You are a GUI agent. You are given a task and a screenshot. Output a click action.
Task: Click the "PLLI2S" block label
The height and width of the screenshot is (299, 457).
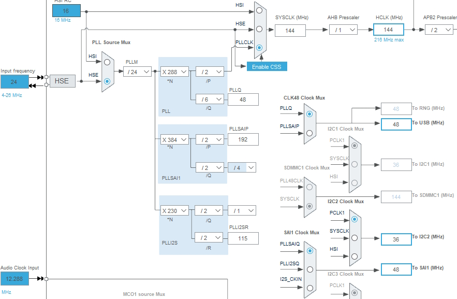[x=170, y=243]
